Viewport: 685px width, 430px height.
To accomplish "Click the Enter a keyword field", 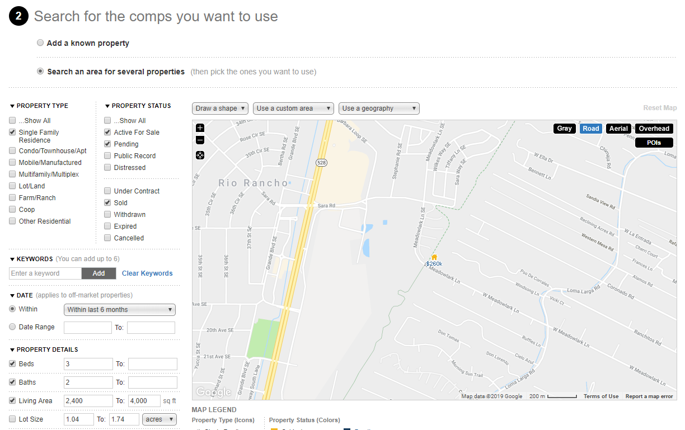I will tap(45, 273).
